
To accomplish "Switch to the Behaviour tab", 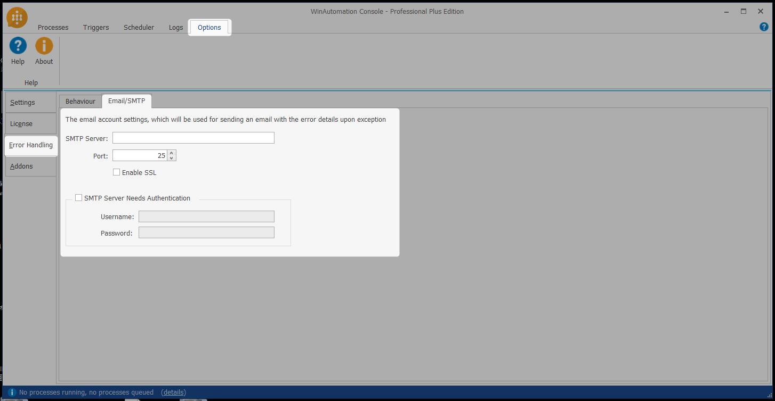I will (x=80, y=101).
